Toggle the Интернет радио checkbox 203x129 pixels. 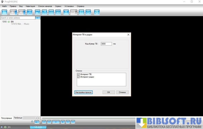78,77
